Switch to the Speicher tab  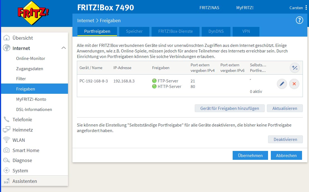(134, 31)
